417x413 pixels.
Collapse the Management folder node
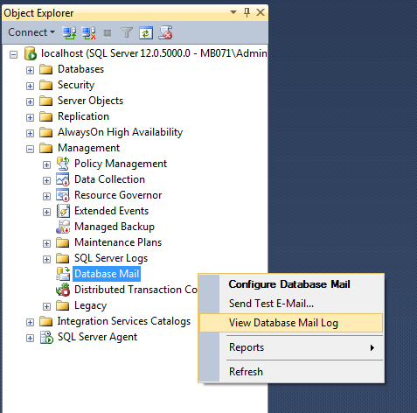(30, 149)
